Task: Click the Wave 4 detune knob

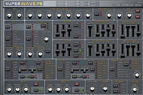Action: (x=59, y=15)
